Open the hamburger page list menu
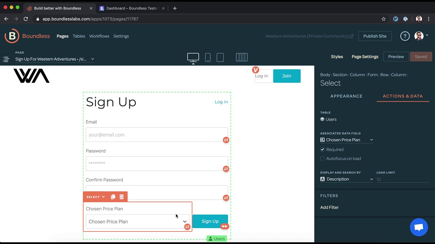Image resolution: width=435 pixels, height=244 pixels. 6,59
